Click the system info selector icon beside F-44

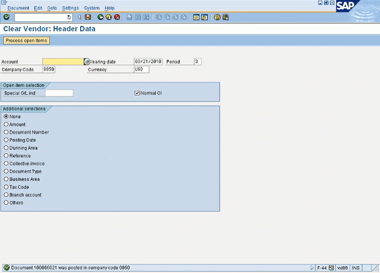coord(331,268)
